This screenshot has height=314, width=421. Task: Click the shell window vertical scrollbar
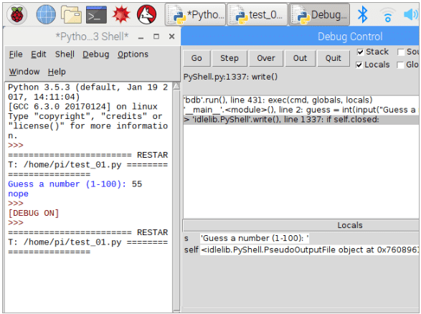click(x=176, y=197)
